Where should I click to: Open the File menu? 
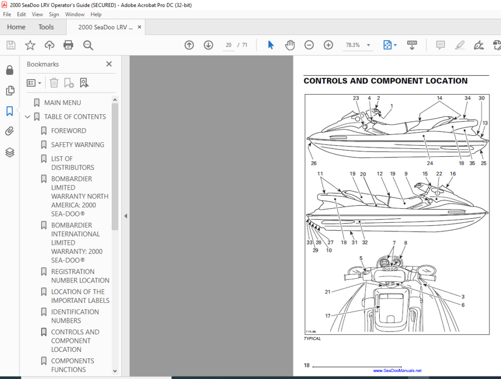(x=7, y=15)
